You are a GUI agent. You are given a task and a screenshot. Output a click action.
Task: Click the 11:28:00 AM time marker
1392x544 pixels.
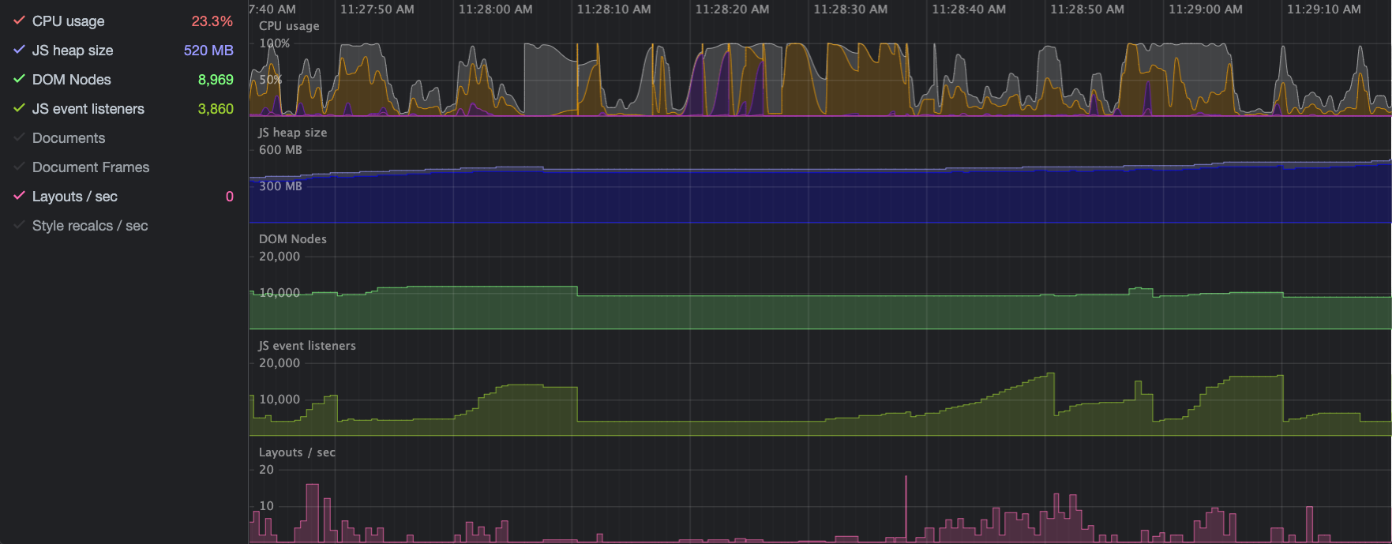click(496, 9)
